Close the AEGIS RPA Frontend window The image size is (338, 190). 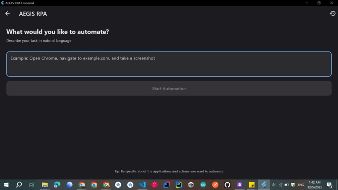(332, 3)
